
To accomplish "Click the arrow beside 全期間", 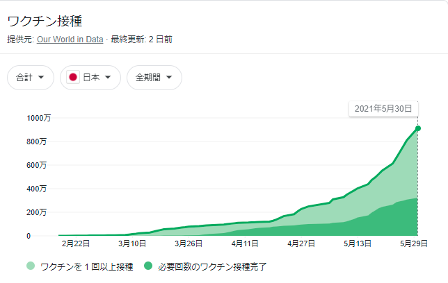I will click(170, 78).
